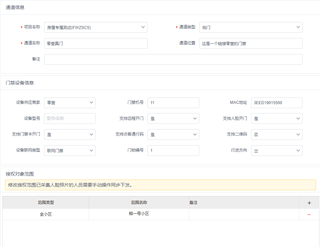Open the 支持人脸开门 dropdown

click(277, 118)
